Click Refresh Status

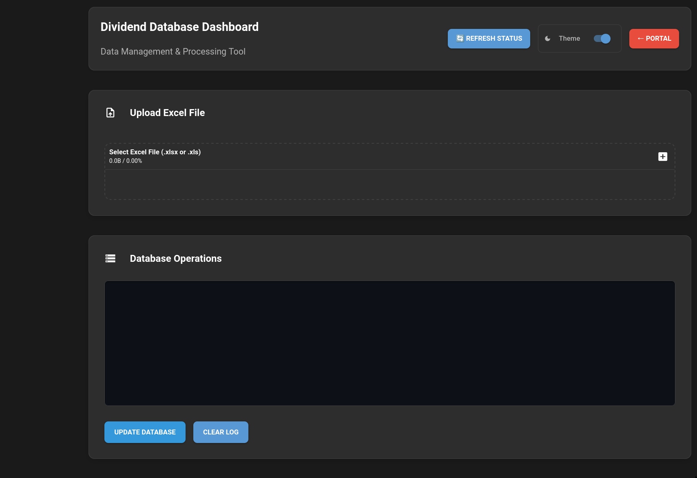(x=489, y=38)
